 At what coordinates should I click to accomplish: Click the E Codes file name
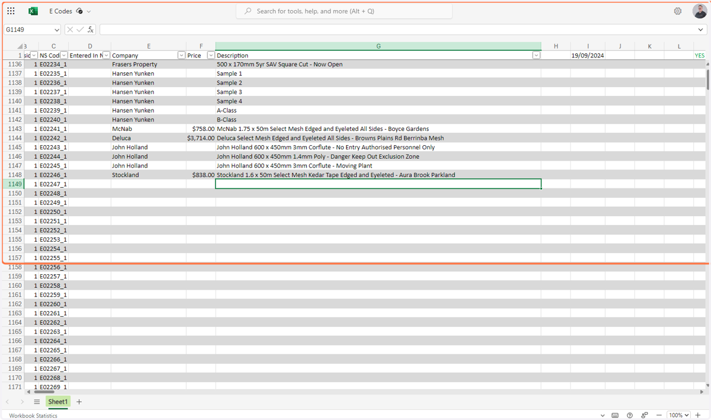(x=60, y=11)
